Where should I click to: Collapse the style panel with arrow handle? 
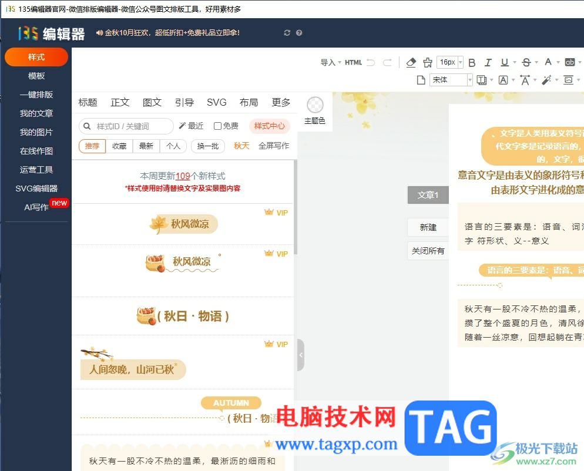click(301, 355)
